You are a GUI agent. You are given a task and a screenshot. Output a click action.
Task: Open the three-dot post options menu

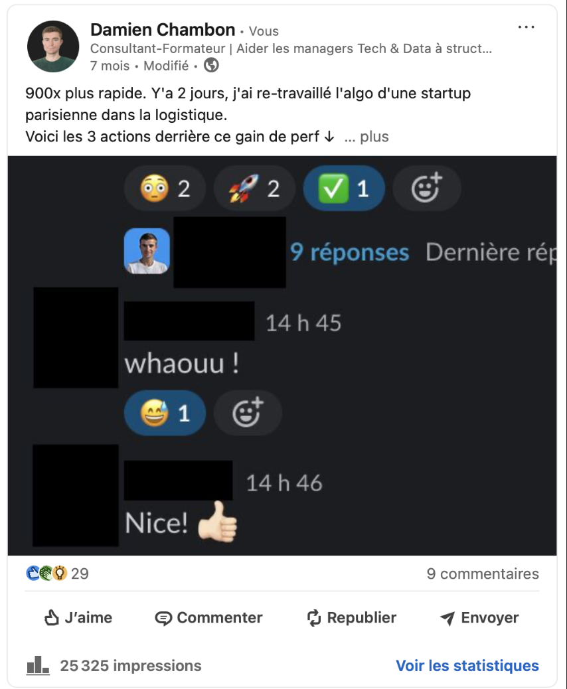(x=526, y=27)
